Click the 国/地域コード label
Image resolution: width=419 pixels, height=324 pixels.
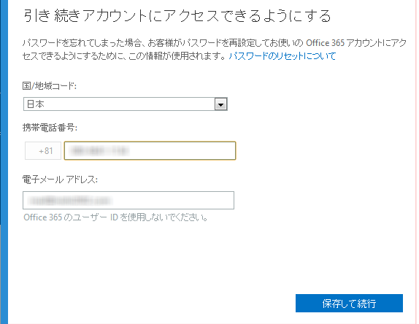50,86
